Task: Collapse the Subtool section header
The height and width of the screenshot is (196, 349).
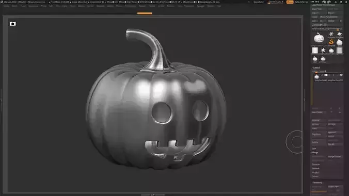Action: (316, 68)
